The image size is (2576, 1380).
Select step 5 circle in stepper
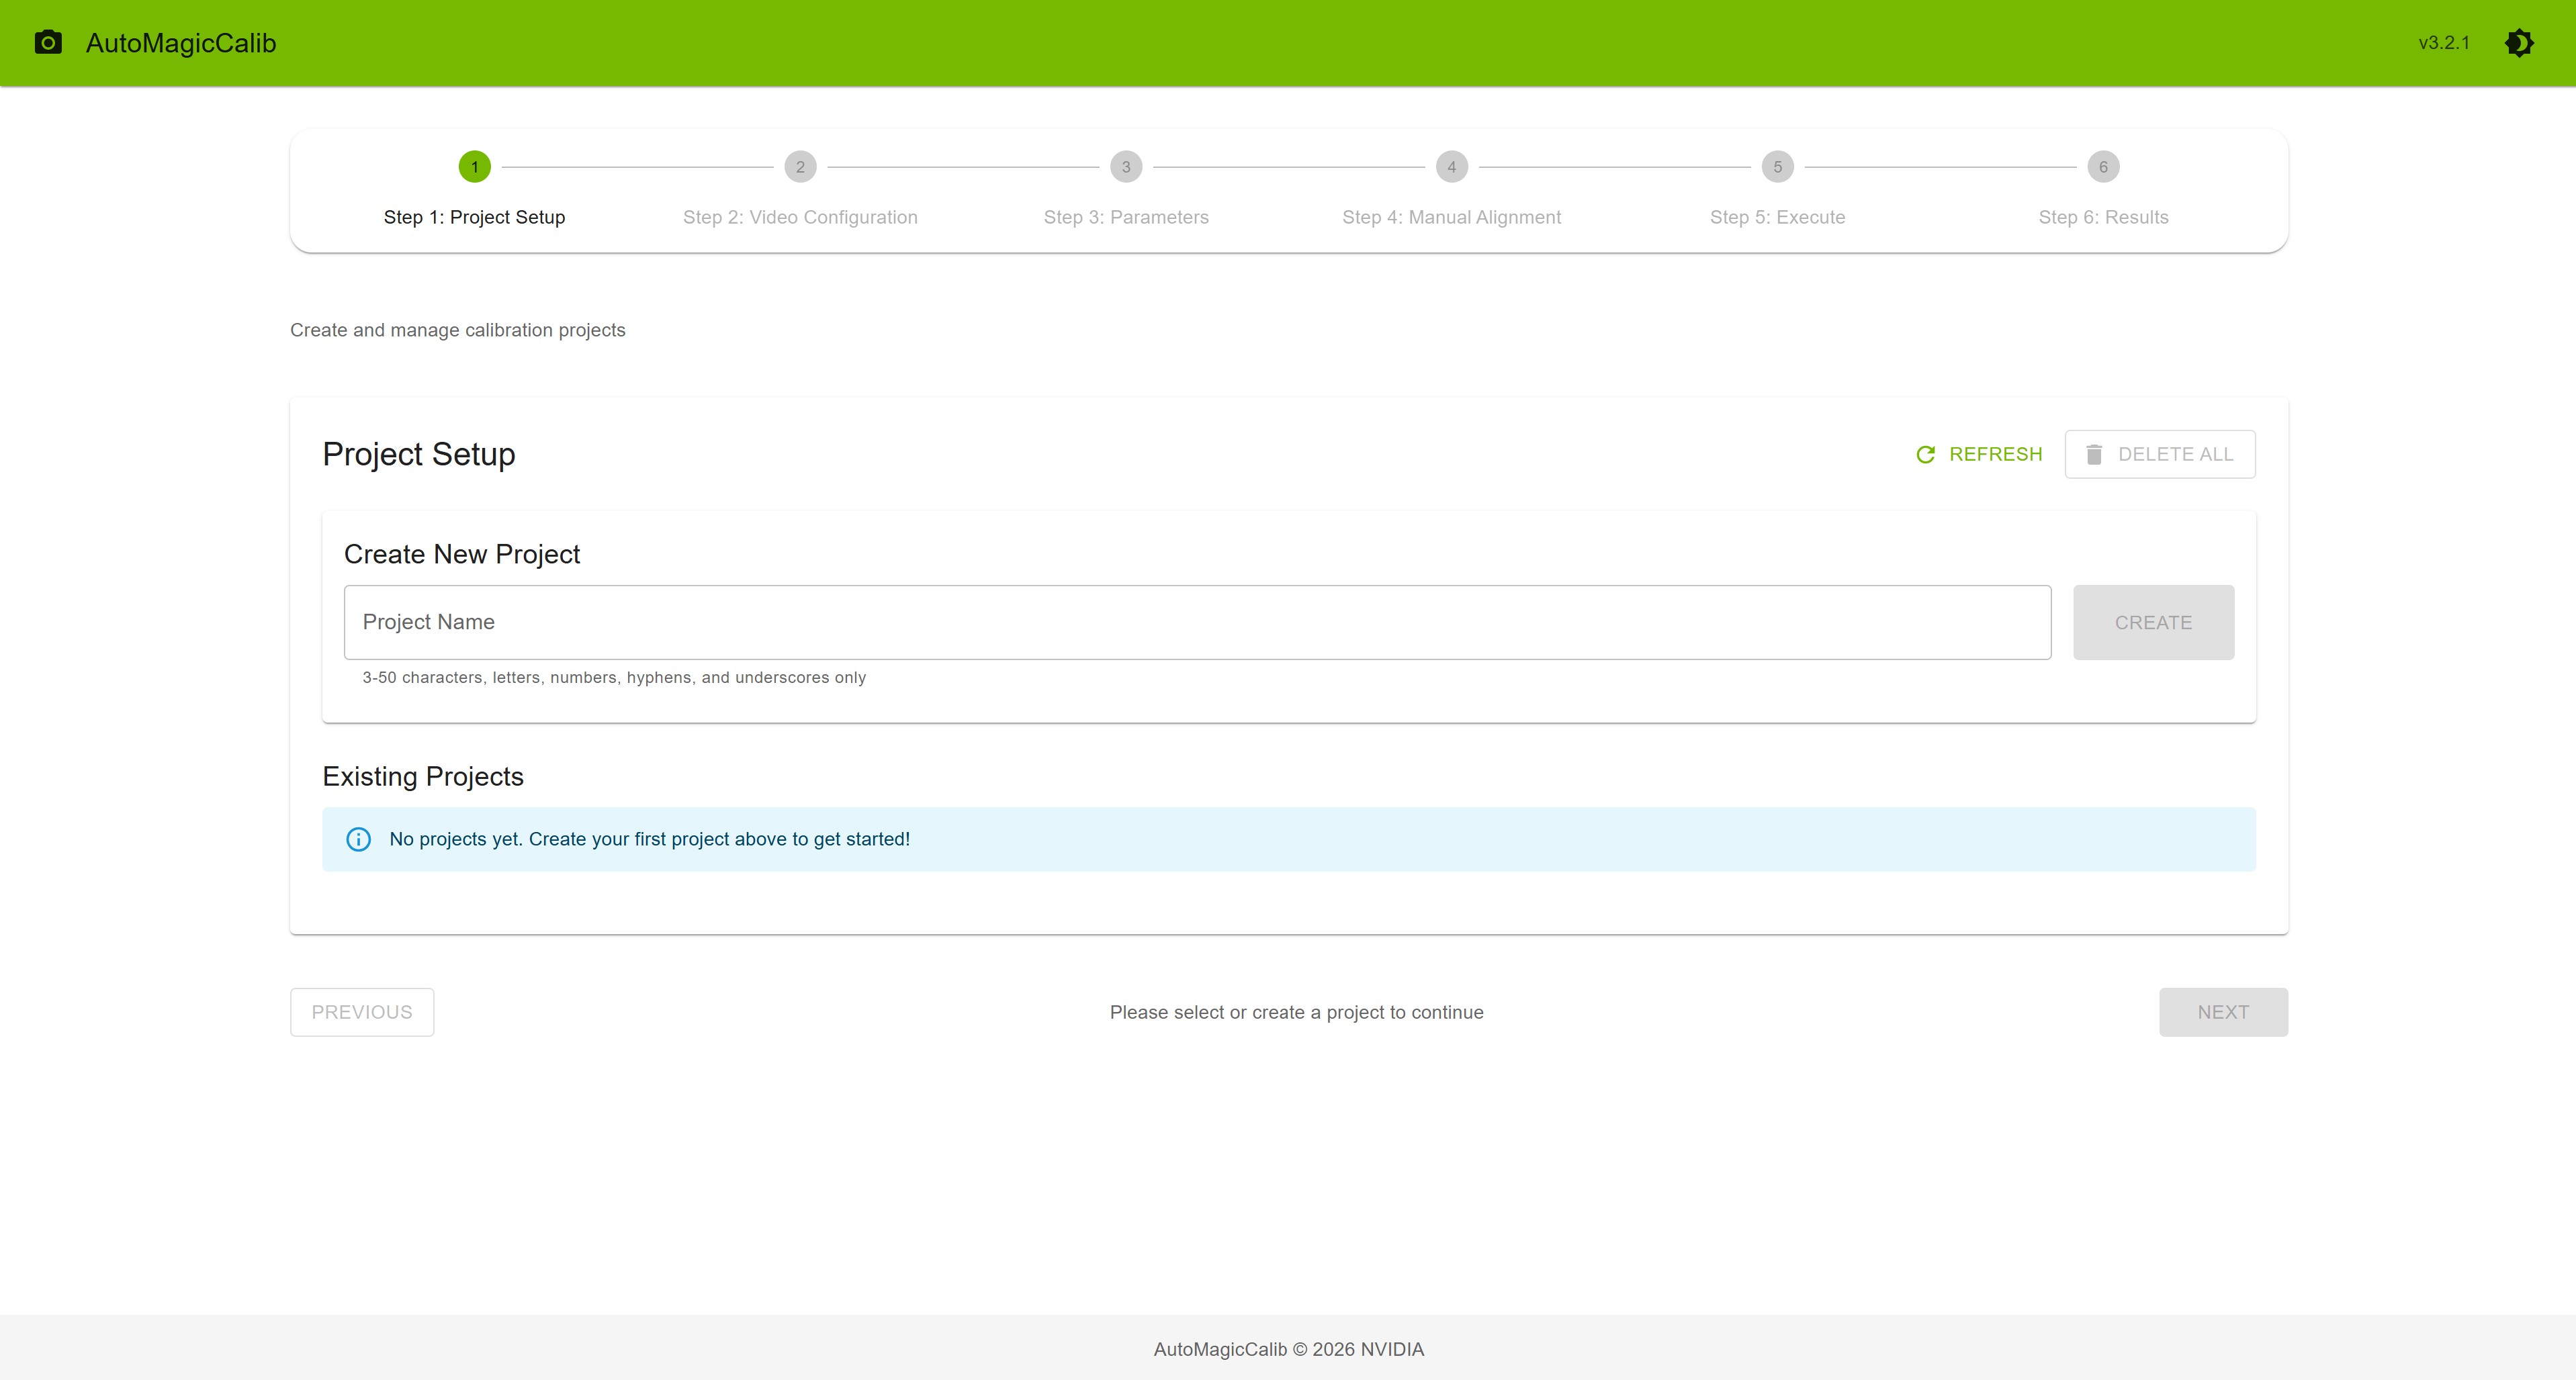tap(1778, 167)
